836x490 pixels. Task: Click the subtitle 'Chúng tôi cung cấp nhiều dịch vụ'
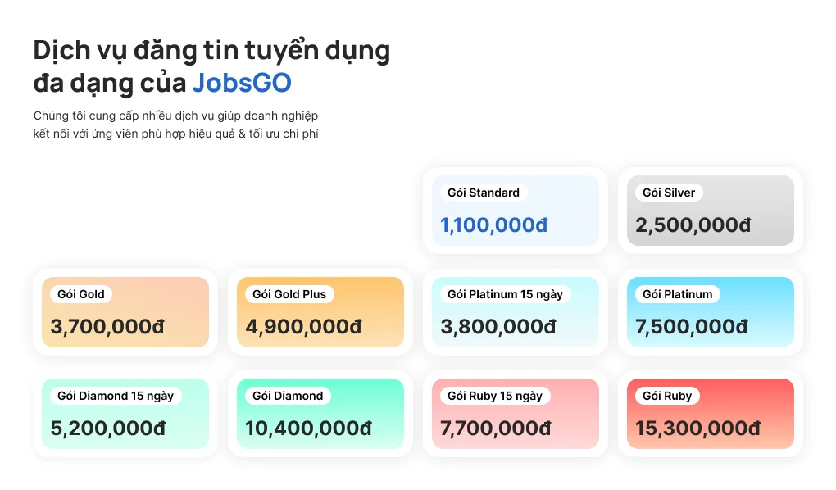coord(124,116)
